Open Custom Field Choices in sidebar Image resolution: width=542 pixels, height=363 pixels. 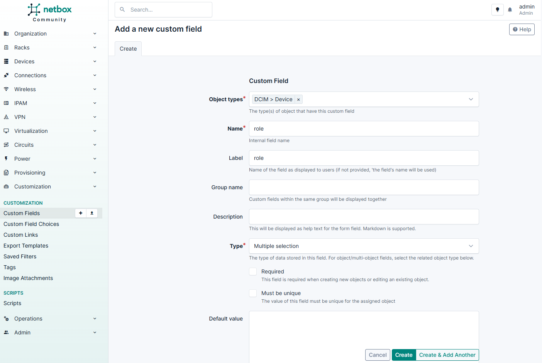click(31, 224)
